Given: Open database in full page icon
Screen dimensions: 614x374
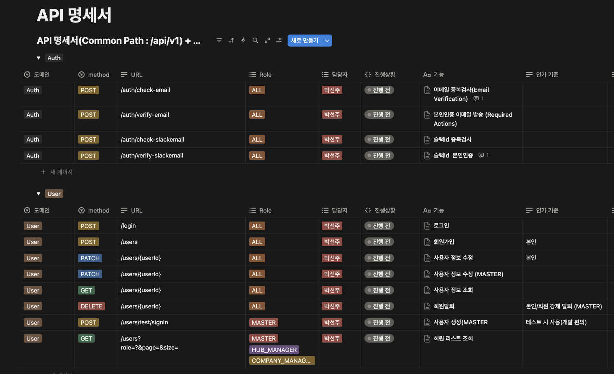Looking at the screenshot, I should click(x=267, y=40).
